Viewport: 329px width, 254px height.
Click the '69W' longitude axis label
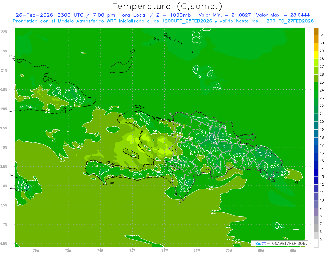coord(261,250)
